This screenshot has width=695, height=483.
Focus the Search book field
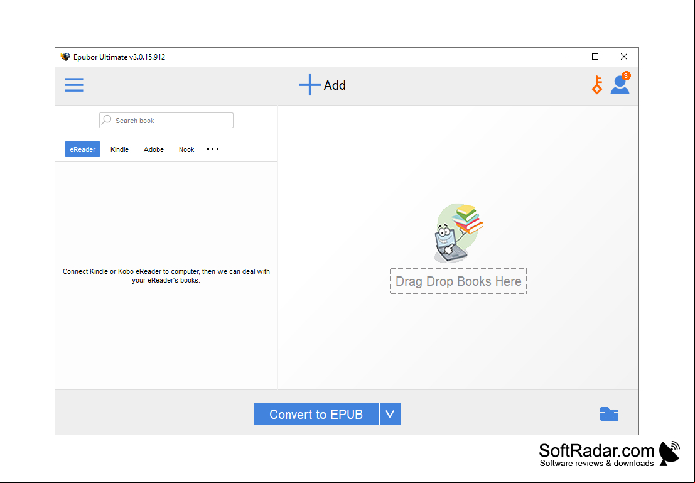coord(166,120)
